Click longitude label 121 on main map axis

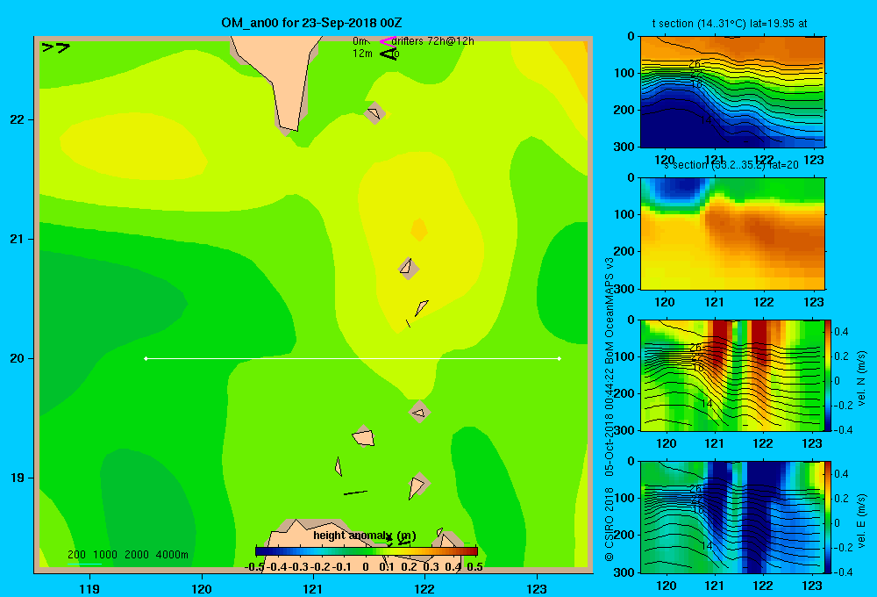click(313, 588)
